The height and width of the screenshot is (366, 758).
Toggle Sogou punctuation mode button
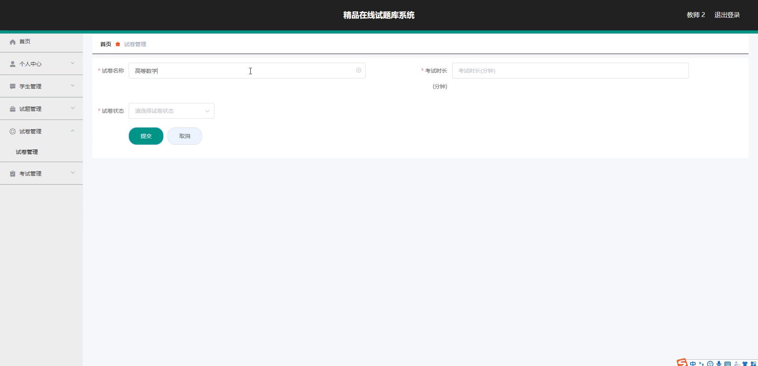tap(702, 364)
